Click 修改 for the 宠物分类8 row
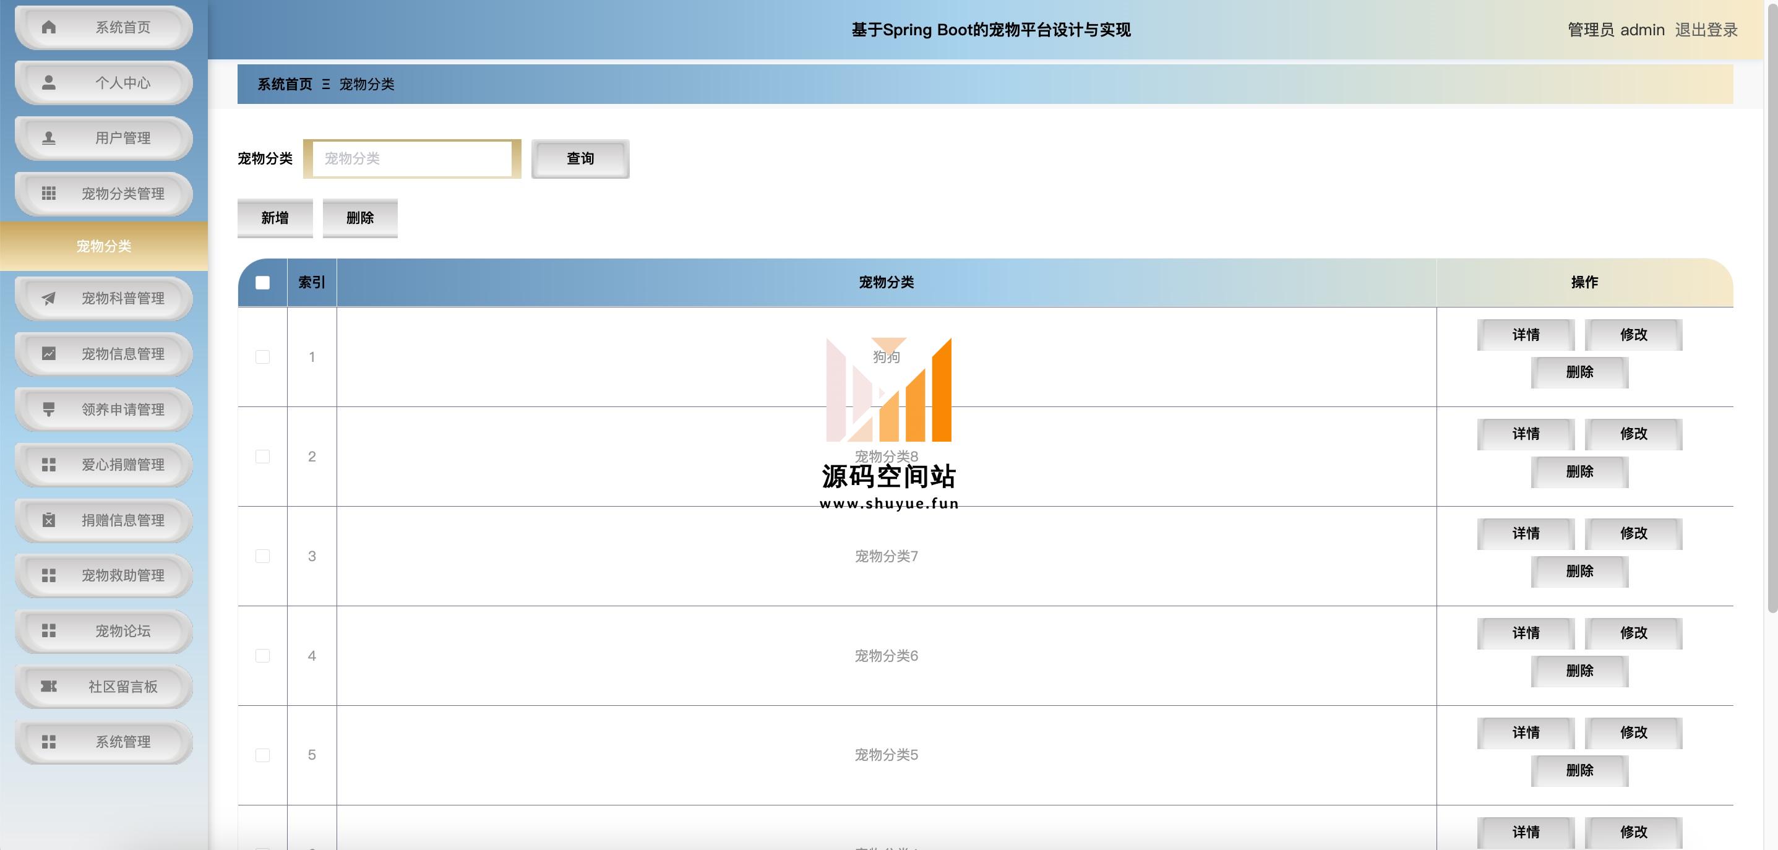The width and height of the screenshot is (1778, 850). tap(1634, 434)
